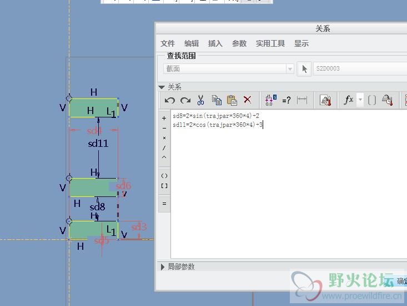Copy relation text with the copy icon
This screenshot has height=306, width=407.
217,100
